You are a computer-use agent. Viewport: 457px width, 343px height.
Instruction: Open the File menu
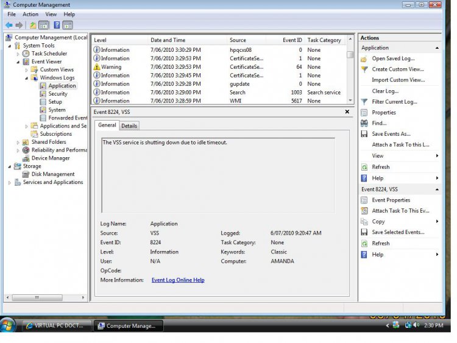pyautogui.click(x=12, y=14)
